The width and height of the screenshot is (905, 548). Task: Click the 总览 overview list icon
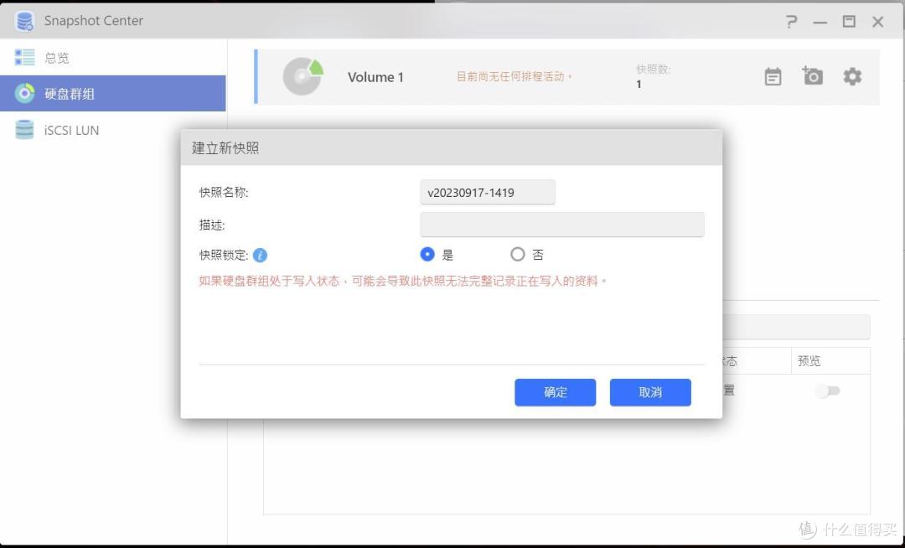point(25,57)
